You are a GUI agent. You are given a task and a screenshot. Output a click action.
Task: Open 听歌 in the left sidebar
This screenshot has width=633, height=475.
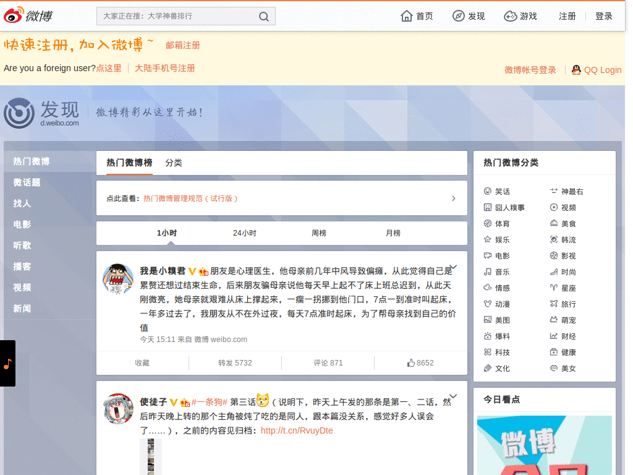point(22,246)
